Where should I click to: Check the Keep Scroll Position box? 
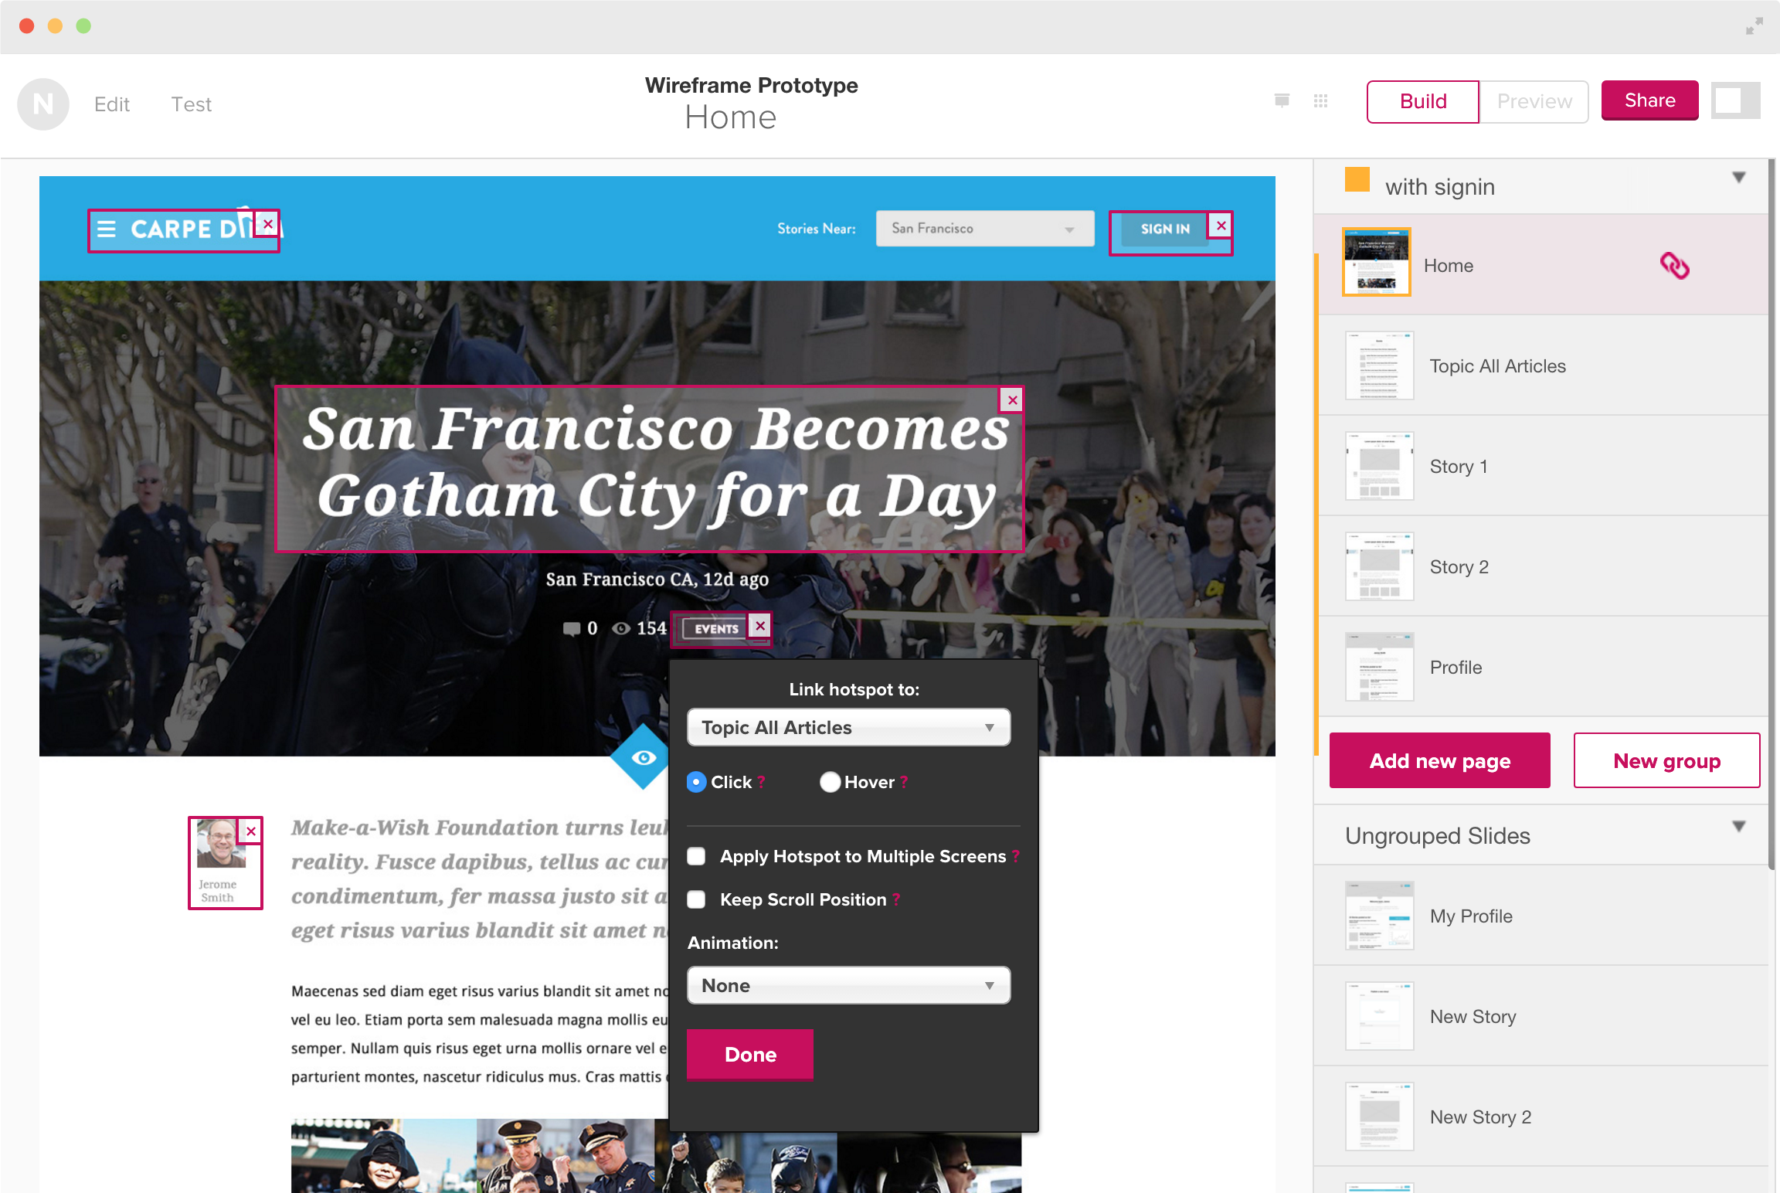coord(697,899)
